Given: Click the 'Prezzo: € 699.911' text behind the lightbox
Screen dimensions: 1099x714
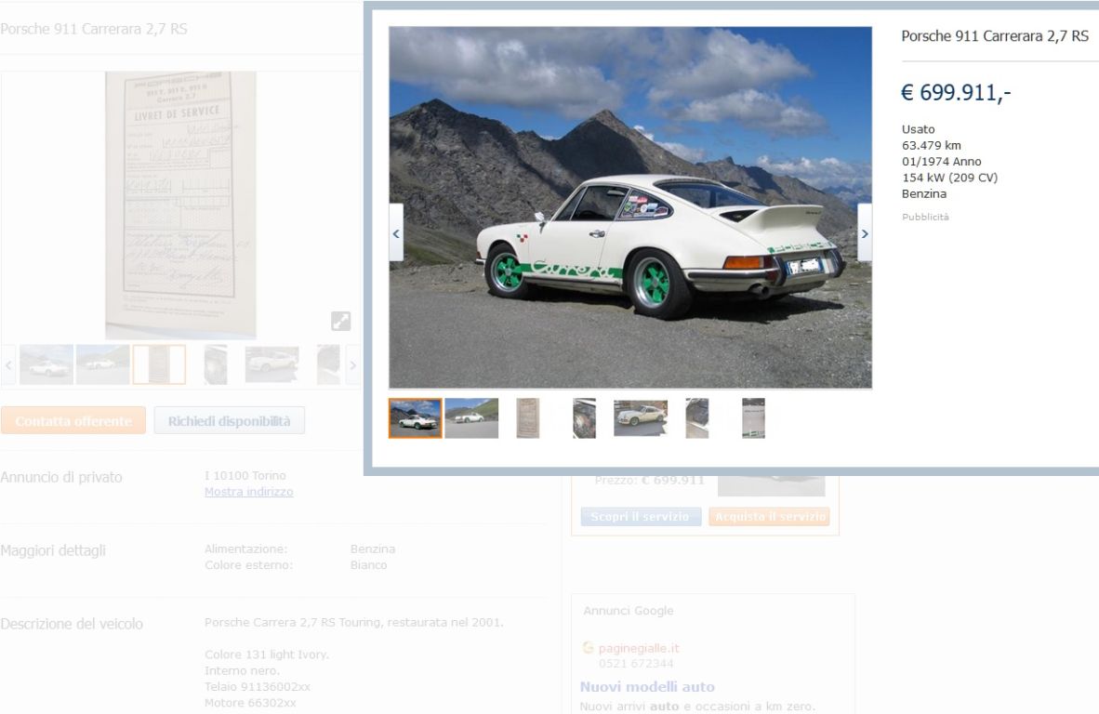Looking at the screenshot, I should (x=650, y=481).
